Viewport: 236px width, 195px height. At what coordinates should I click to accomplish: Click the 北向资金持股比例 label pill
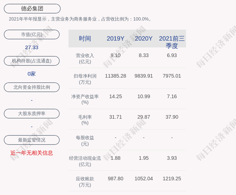(32, 87)
